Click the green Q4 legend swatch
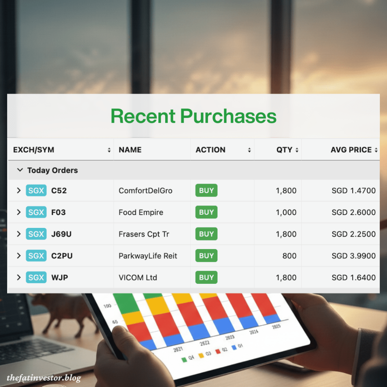 [184, 359]
